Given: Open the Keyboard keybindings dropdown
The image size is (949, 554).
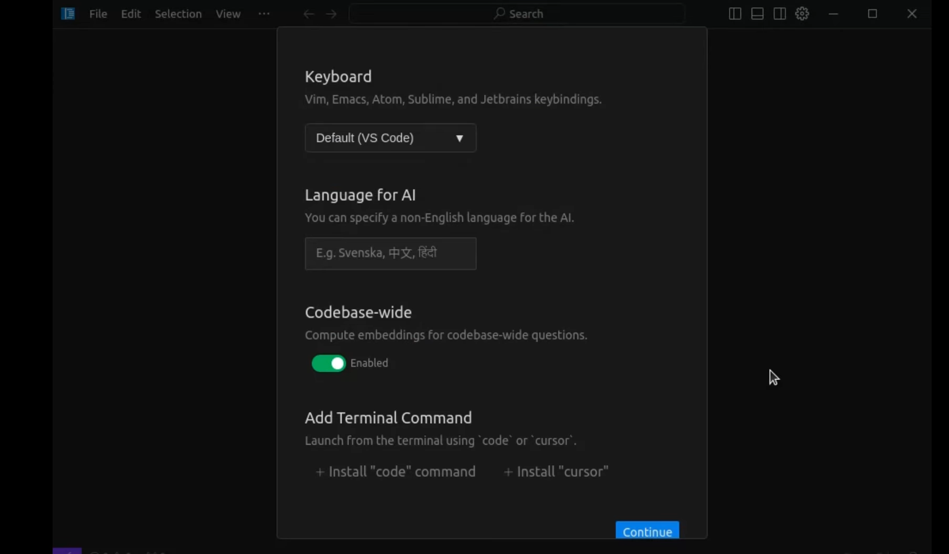Looking at the screenshot, I should click(391, 138).
